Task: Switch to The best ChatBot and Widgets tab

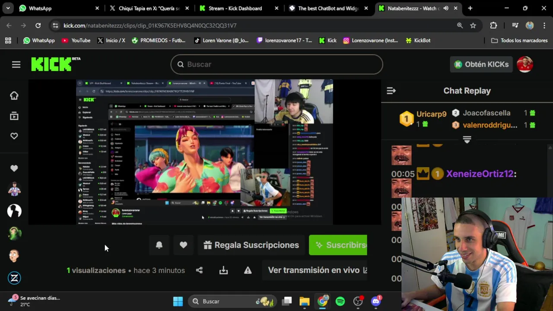Action: click(327, 8)
